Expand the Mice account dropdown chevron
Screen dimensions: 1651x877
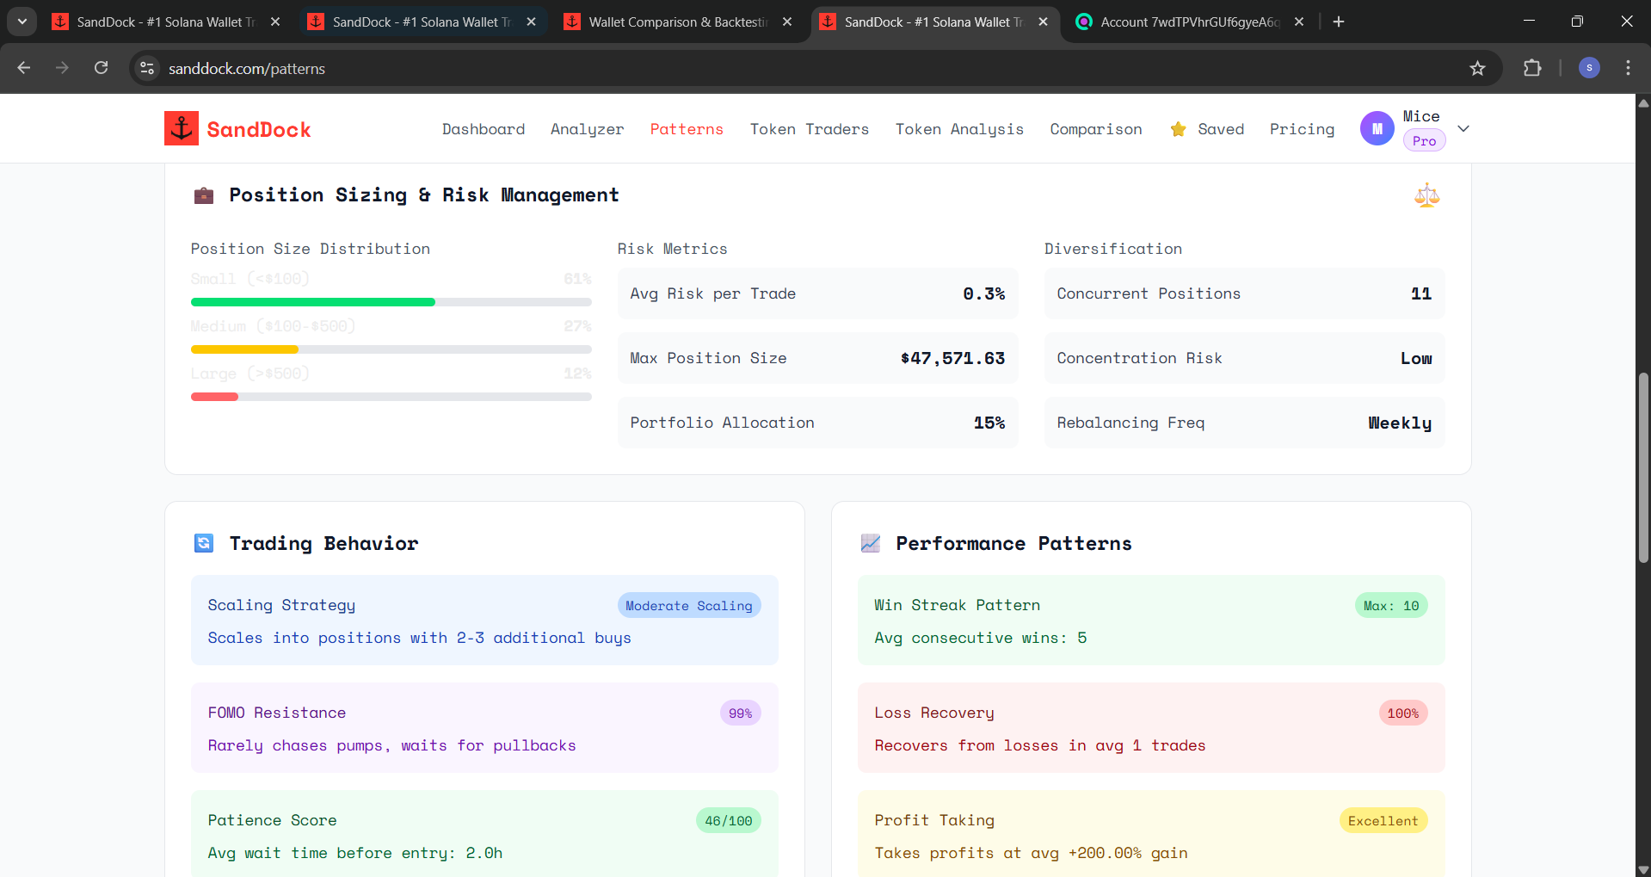(x=1463, y=128)
